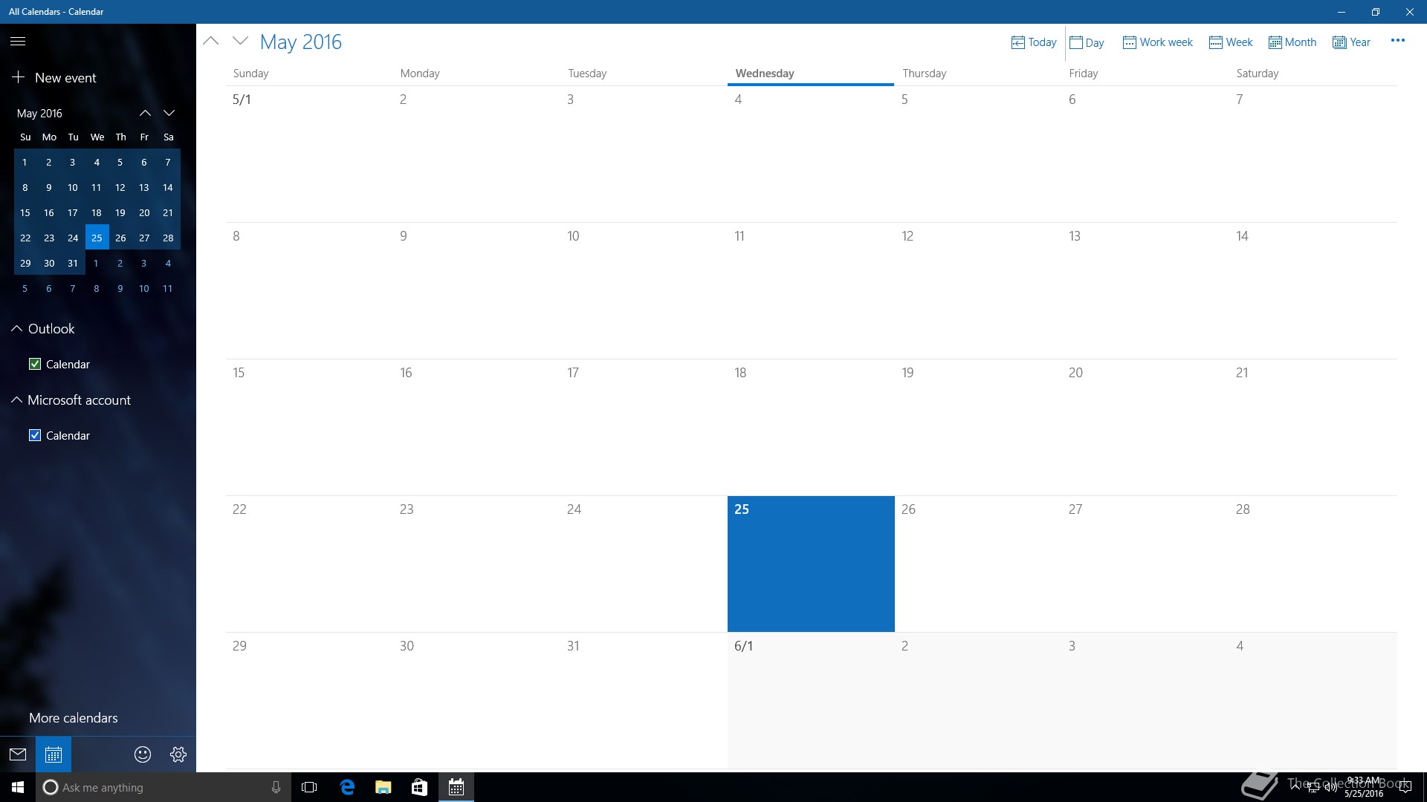Switch to Month view
This screenshot has height=802, width=1427.
click(1292, 42)
